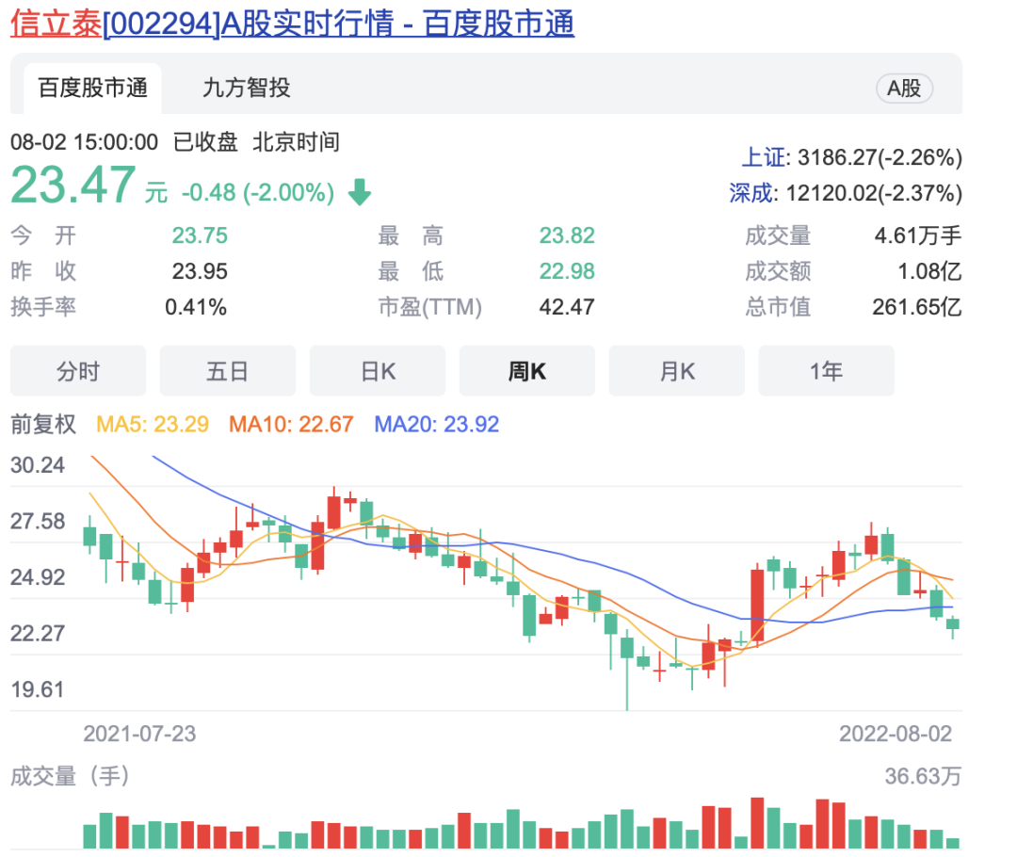
Task: Open the 上证 index link
Action: coord(759,157)
